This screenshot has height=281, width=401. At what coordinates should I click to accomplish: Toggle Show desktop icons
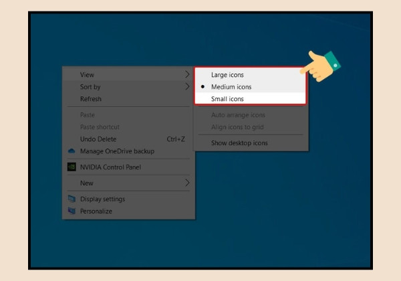pos(251,143)
